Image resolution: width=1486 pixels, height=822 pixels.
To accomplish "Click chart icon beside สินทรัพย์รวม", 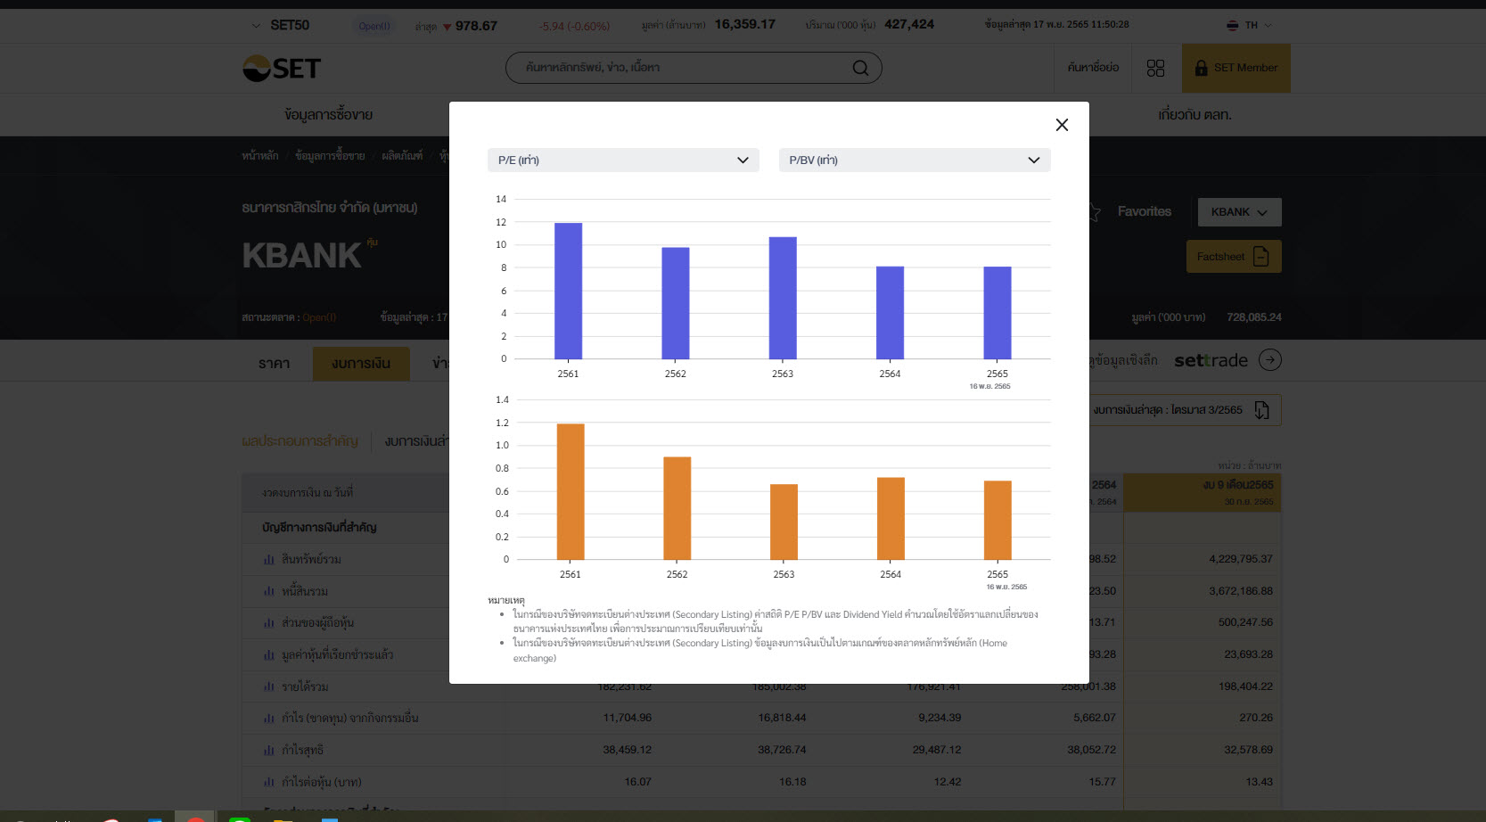I will coord(268,560).
